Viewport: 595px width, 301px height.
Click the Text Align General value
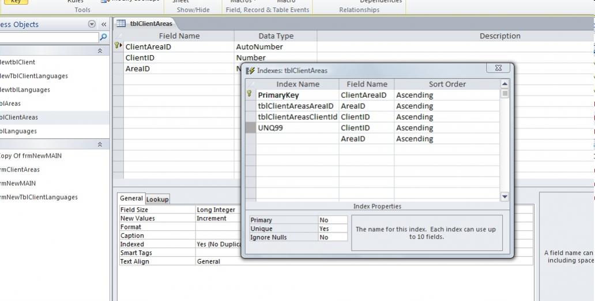click(364, 262)
